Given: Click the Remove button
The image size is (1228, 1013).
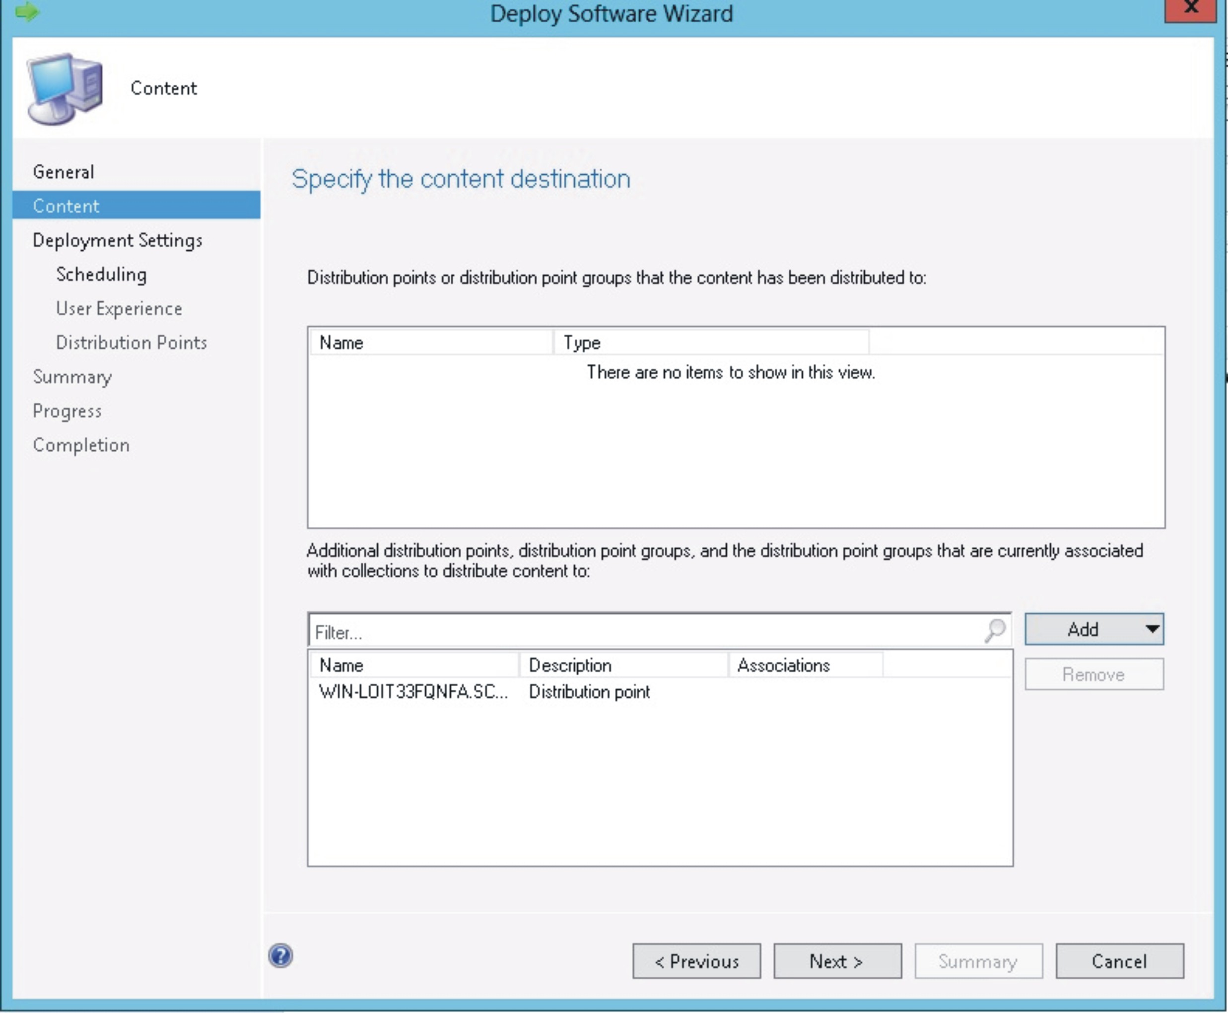Looking at the screenshot, I should pos(1094,674).
